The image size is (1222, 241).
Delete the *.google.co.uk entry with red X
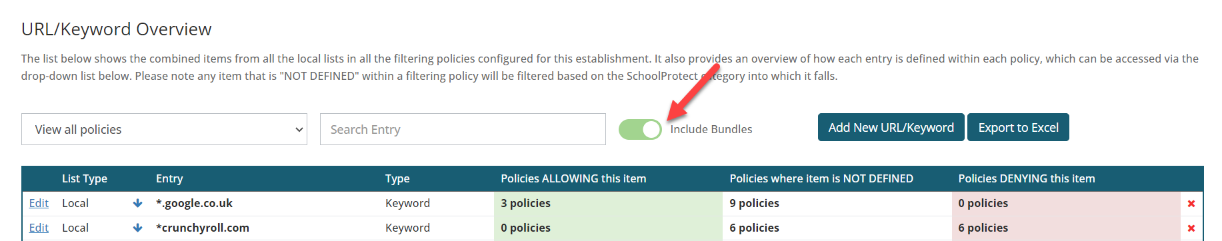(1191, 204)
